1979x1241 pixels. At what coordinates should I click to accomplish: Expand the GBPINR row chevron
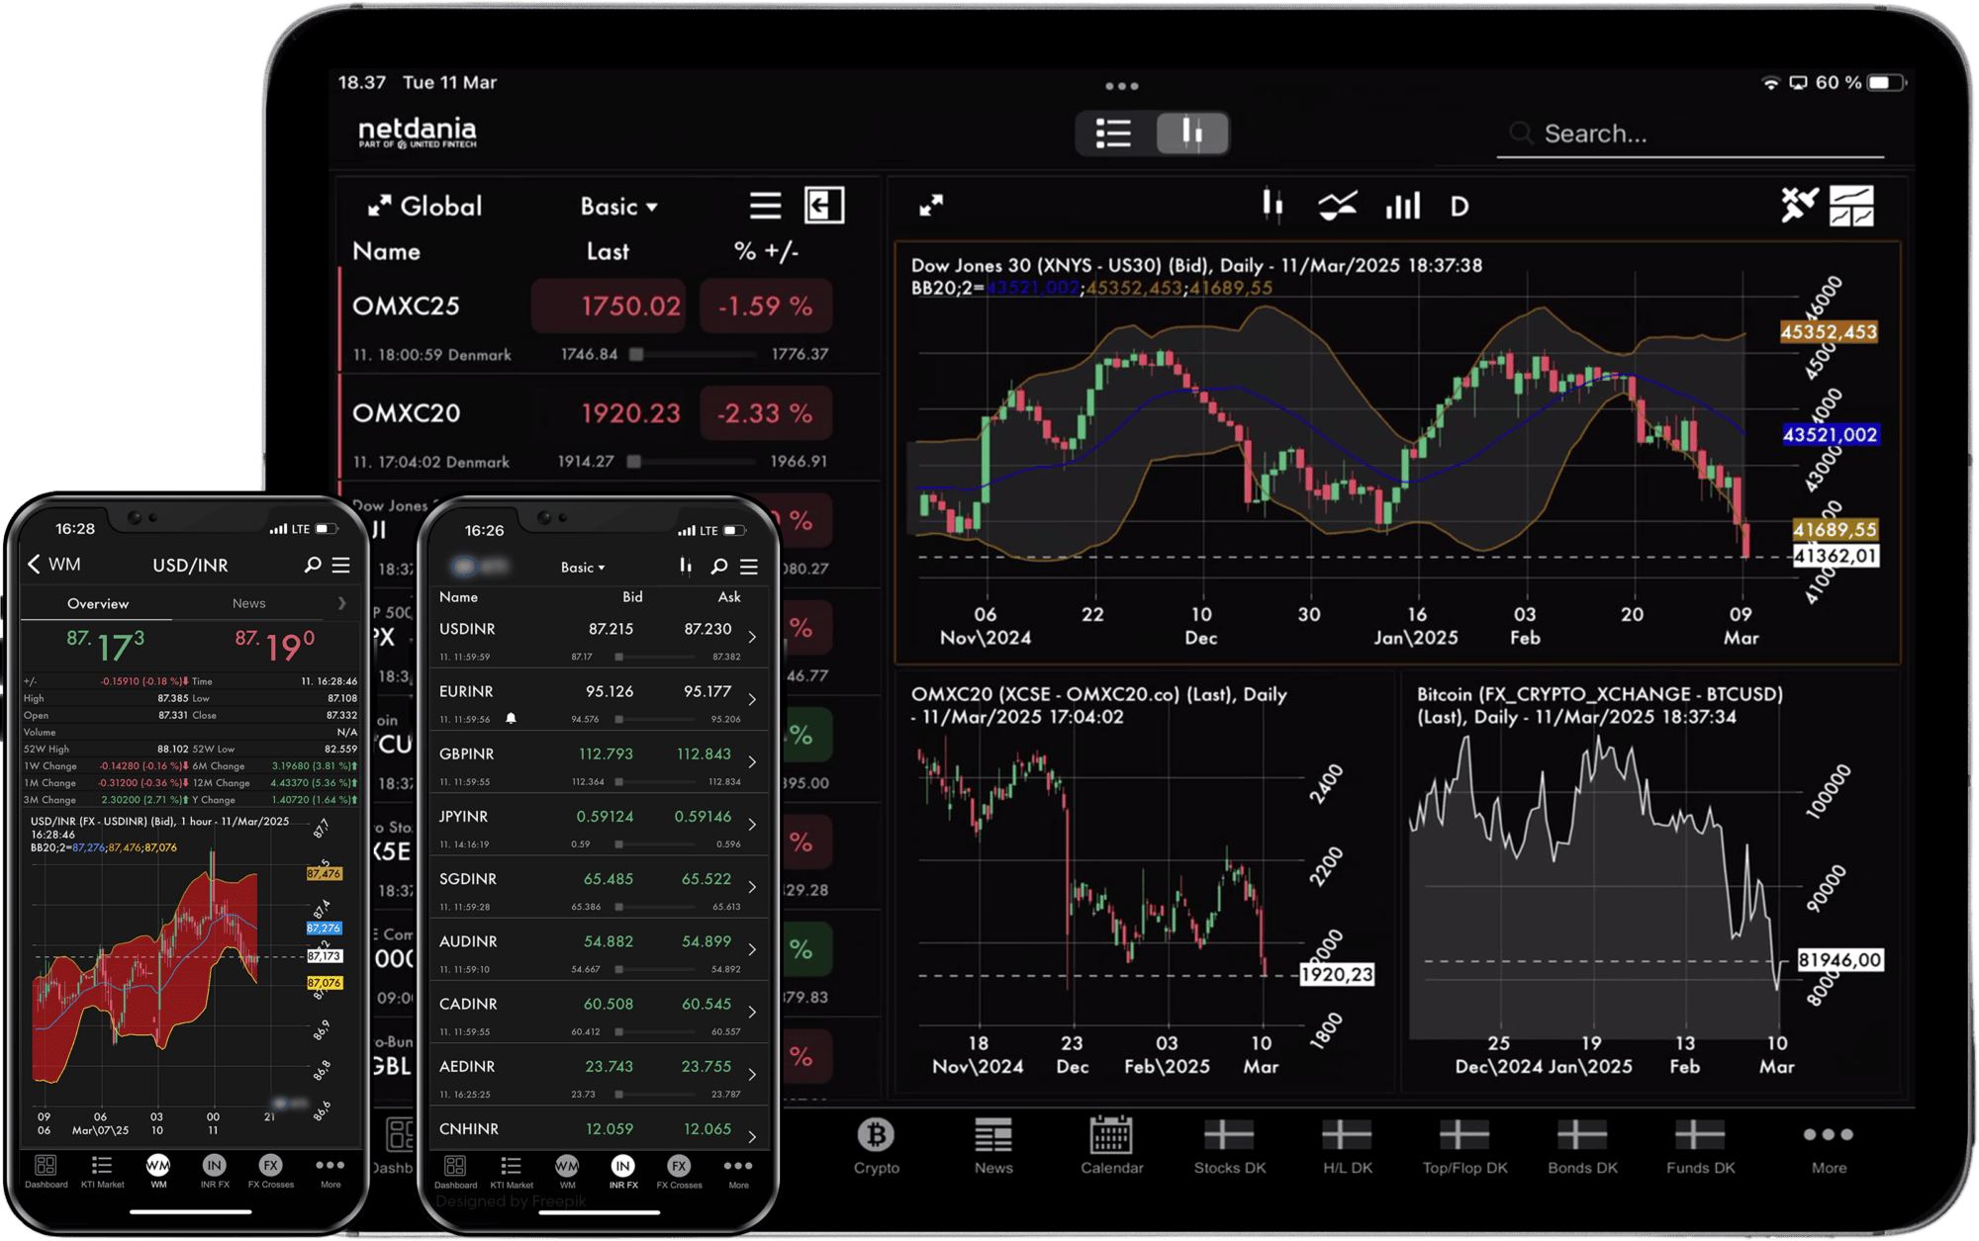click(753, 762)
